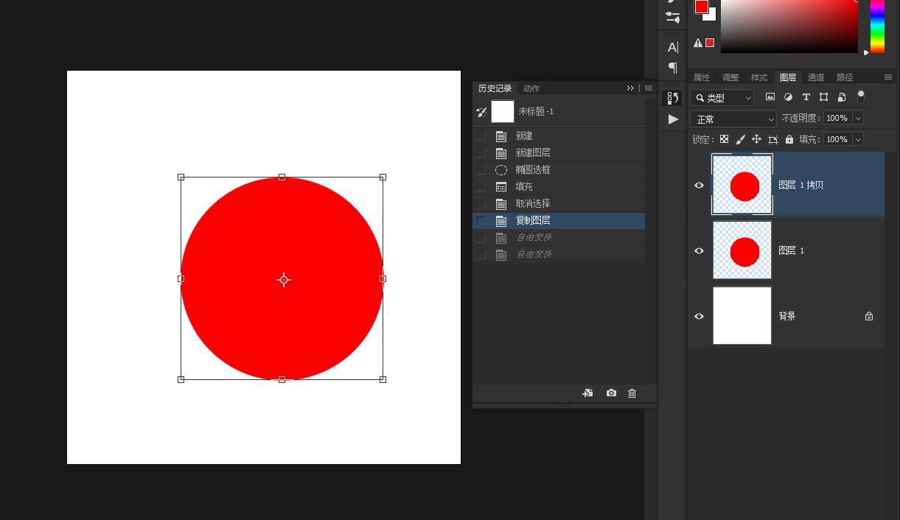Expand the 不透明度 opacity dropdown arrow
Image resolution: width=900 pixels, height=520 pixels.
point(858,118)
